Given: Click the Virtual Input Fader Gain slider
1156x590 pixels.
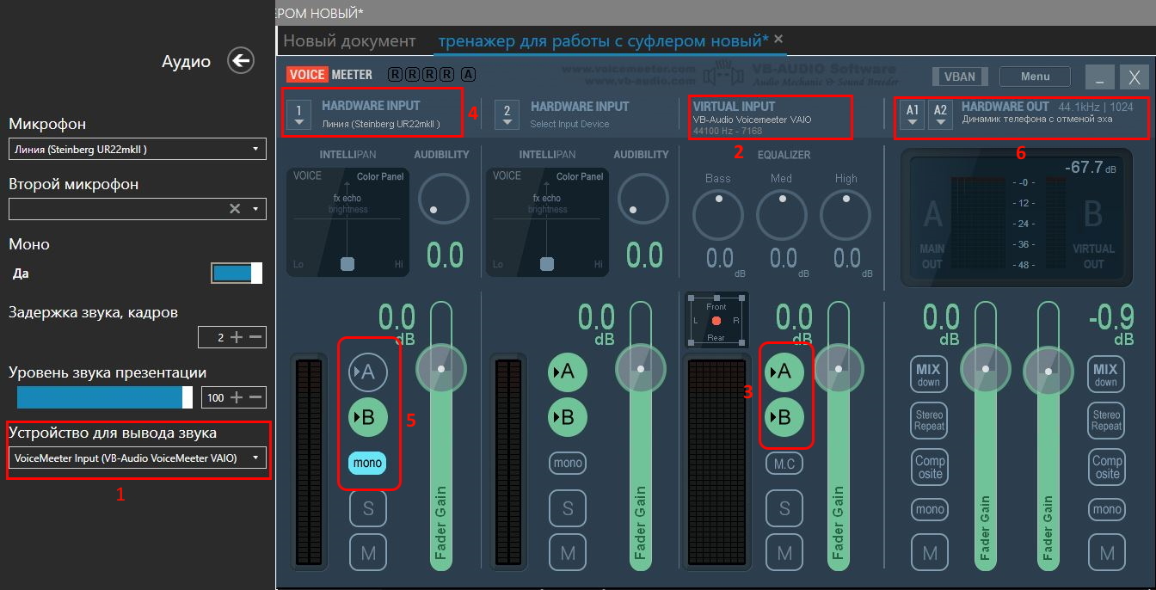Looking at the screenshot, I should point(839,436).
